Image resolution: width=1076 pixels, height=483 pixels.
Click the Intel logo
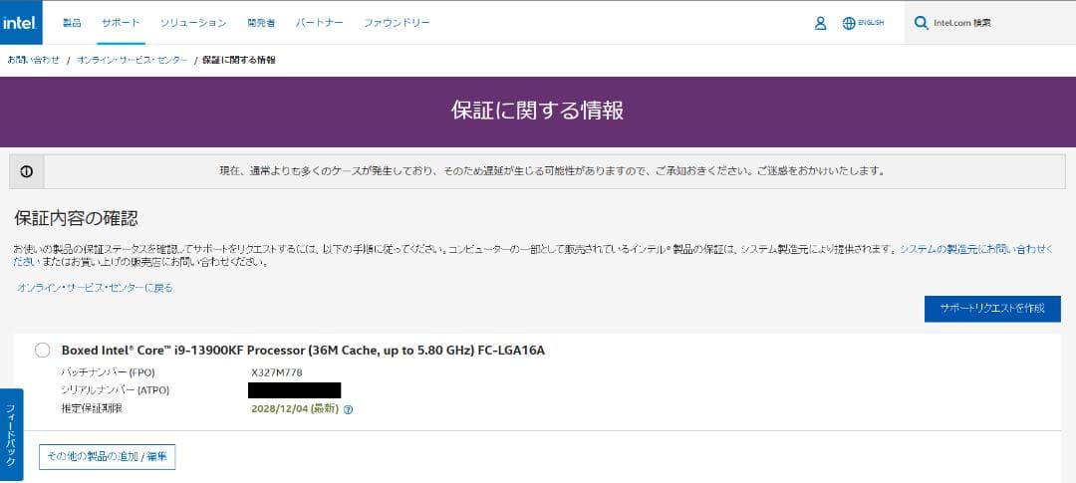click(21, 22)
